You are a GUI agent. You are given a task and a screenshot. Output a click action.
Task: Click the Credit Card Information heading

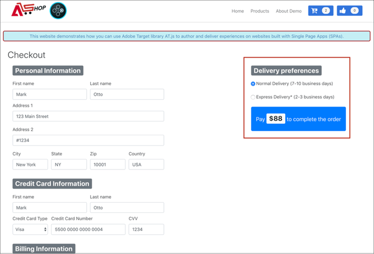pyautogui.click(x=52, y=184)
